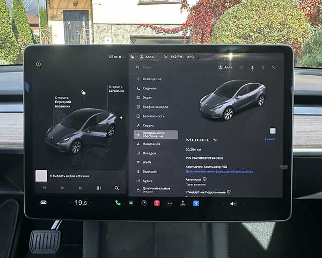Open the rear trunk
Image resolution: width=322 pixels, height=258 pixels.
(x=116, y=89)
